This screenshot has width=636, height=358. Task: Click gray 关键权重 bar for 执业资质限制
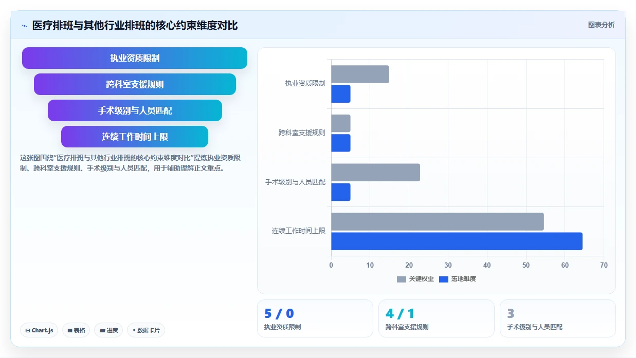pyautogui.click(x=360, y=74)
